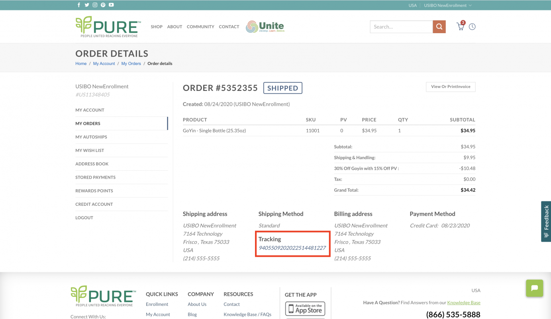
Task: Click the Grand Total amount $34.42
Action: click(468, 190)
